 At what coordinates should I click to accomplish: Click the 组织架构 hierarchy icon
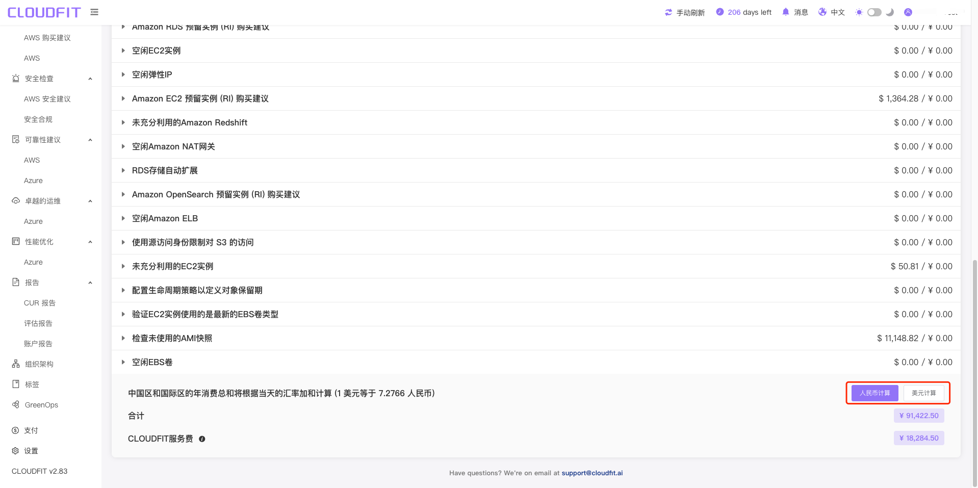pos(16,364)
